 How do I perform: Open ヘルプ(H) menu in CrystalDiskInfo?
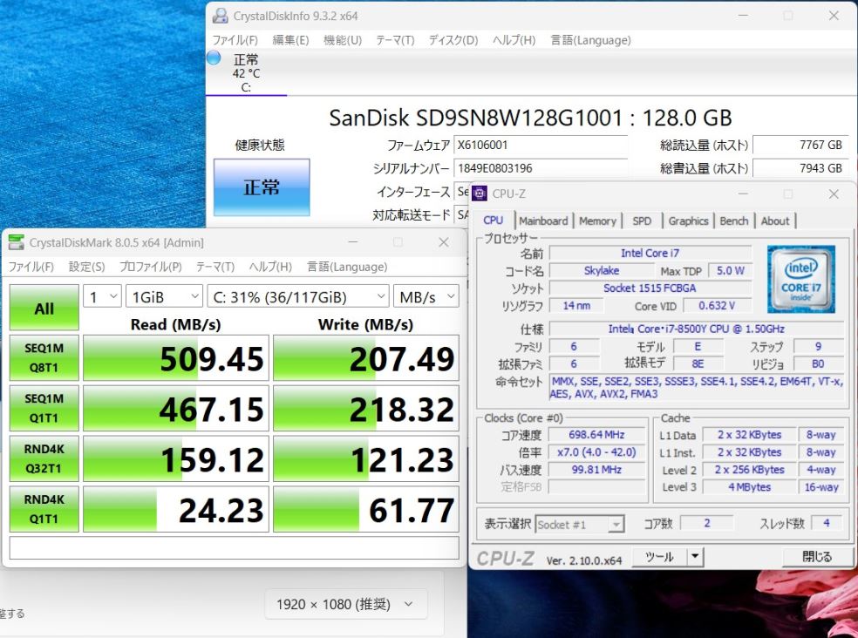point(514,40)
